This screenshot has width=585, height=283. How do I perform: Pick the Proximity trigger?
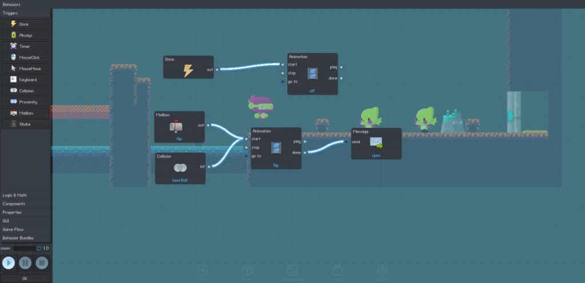click(x=25, y=102)
